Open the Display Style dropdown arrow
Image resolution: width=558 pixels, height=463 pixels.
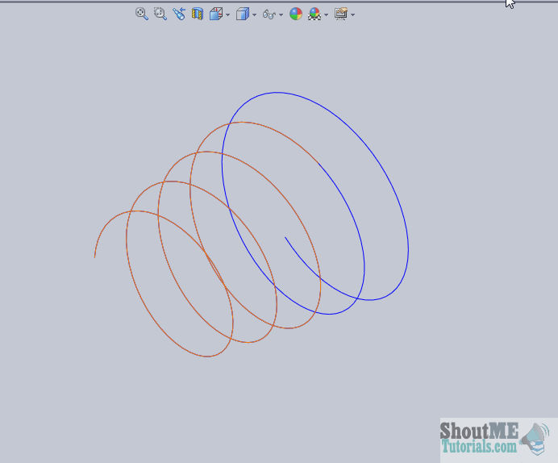point(254,15)
